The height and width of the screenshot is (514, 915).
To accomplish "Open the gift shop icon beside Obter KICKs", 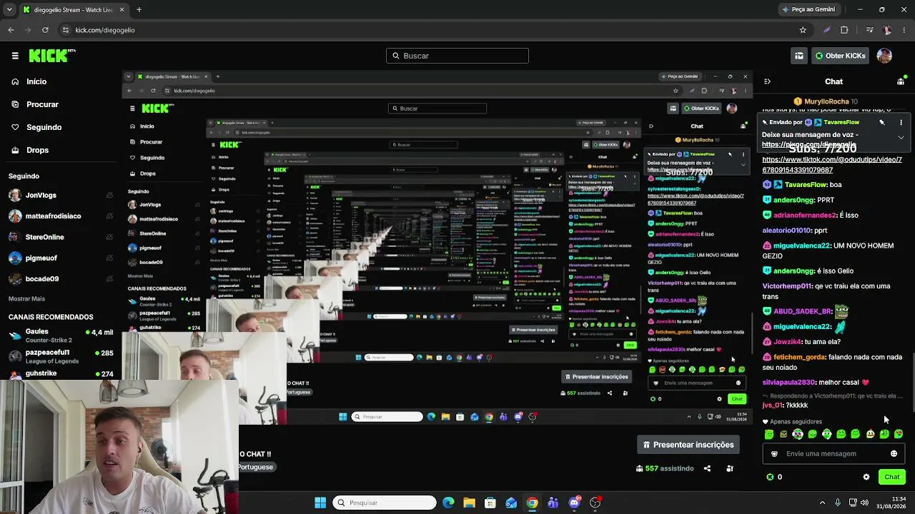I will (799, 56).
